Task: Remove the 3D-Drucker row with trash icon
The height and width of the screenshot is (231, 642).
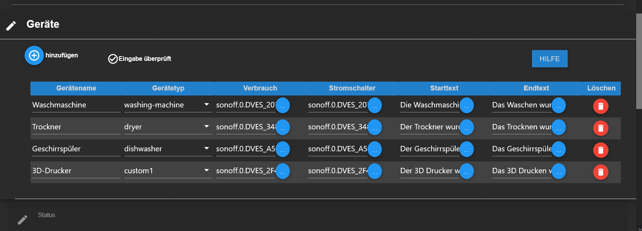Action: point(600,172)
